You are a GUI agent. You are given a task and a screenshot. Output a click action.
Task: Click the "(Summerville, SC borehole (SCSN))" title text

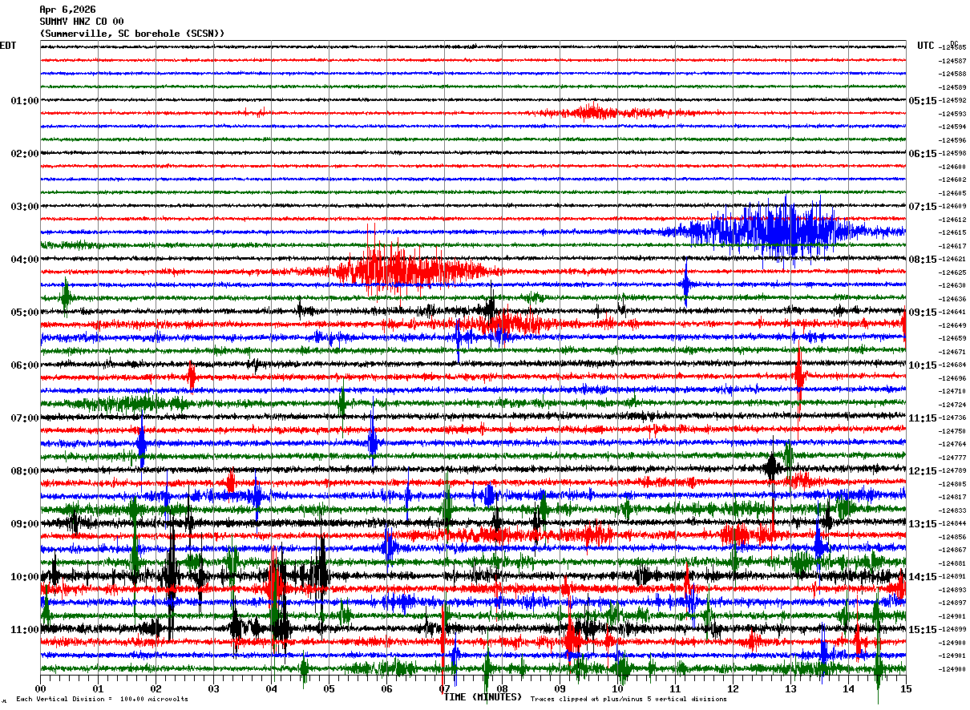click(x=132, y=34)
